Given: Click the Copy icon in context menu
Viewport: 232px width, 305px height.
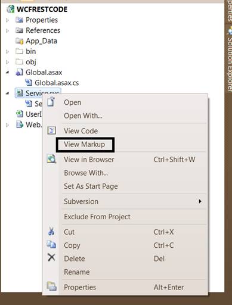Looking at the screenshot, I should tap(51, 244).
